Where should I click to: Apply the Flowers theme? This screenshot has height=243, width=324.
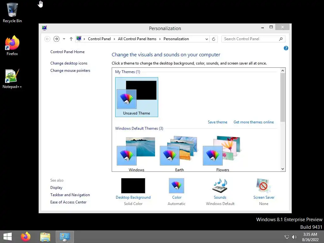pos(222,154)
